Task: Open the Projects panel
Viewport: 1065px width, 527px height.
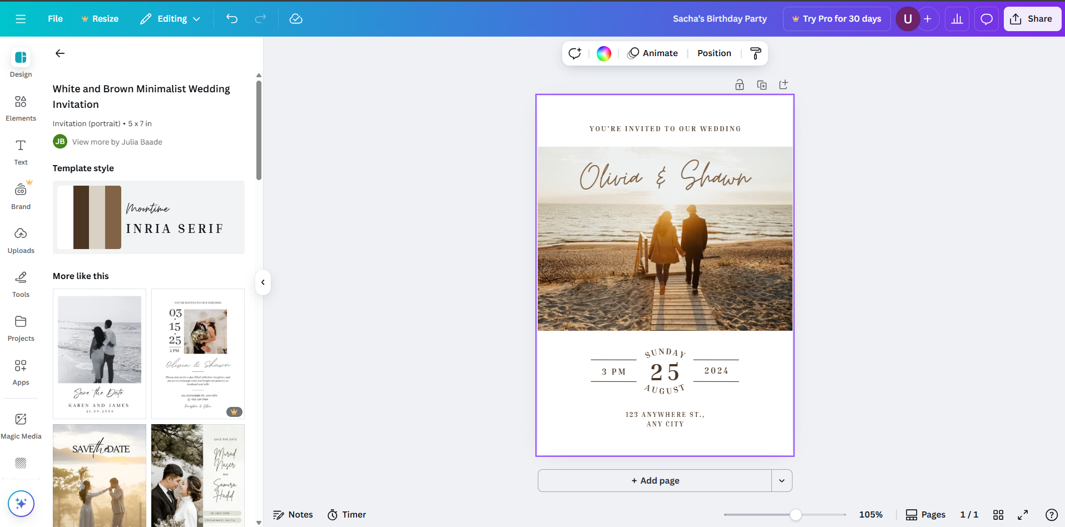Action: (21, 327)
